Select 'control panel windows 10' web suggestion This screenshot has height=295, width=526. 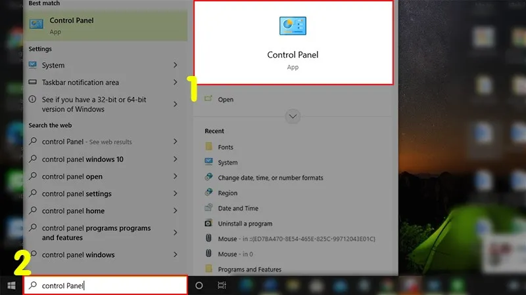click(x=105, y=159)
